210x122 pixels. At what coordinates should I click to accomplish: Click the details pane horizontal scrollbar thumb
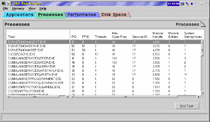click(126, 97)
